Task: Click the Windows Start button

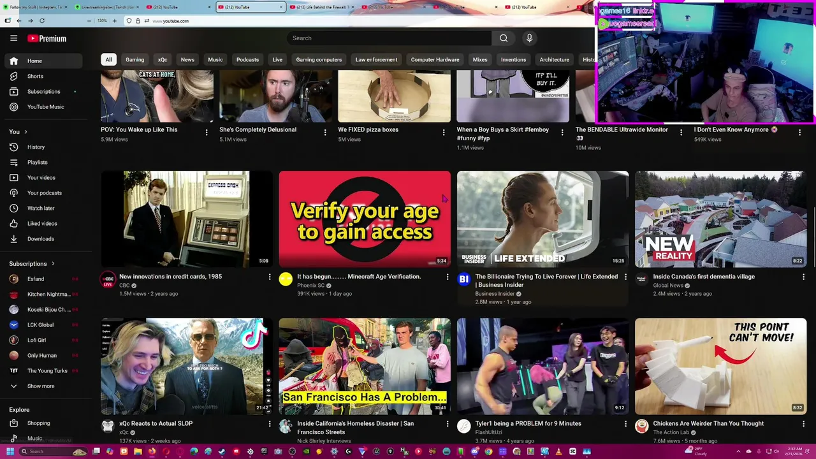Action: (10, 451)
